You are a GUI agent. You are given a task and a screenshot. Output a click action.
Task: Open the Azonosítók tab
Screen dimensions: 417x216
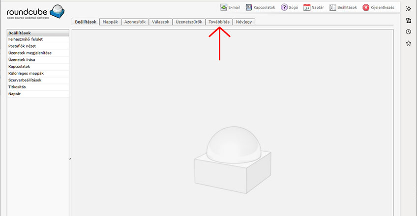click(135, 22)
